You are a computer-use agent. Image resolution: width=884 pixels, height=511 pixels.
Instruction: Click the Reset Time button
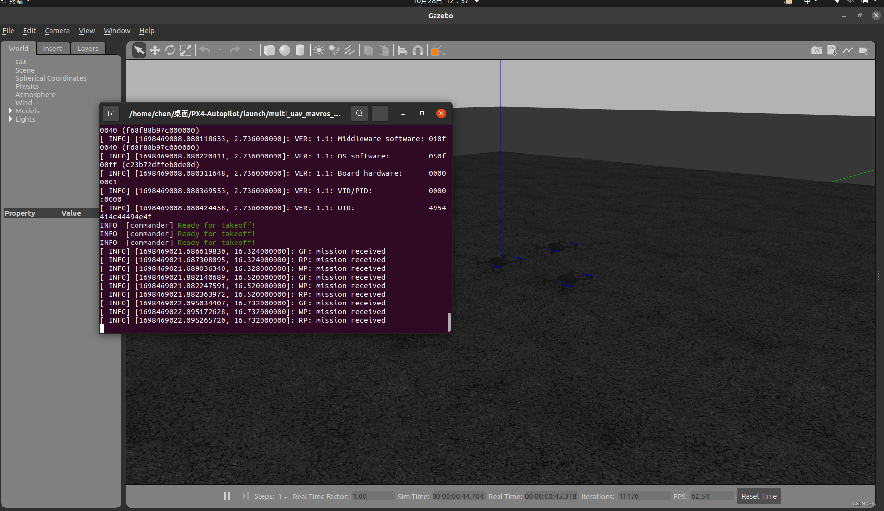tap(759, 496)
